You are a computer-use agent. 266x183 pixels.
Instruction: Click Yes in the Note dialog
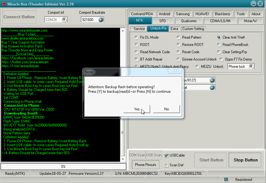(x=137, y=109)
